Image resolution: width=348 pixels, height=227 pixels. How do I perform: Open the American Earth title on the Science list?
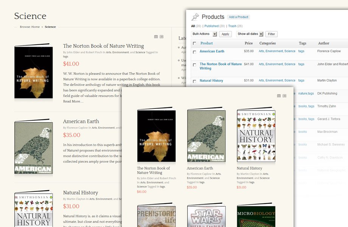81,121
